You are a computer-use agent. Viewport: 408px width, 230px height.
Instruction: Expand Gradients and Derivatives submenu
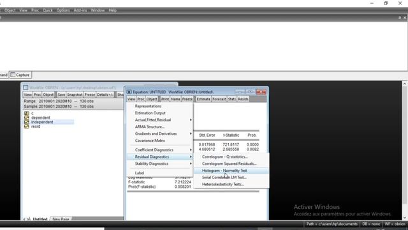[x=160, y=134]
